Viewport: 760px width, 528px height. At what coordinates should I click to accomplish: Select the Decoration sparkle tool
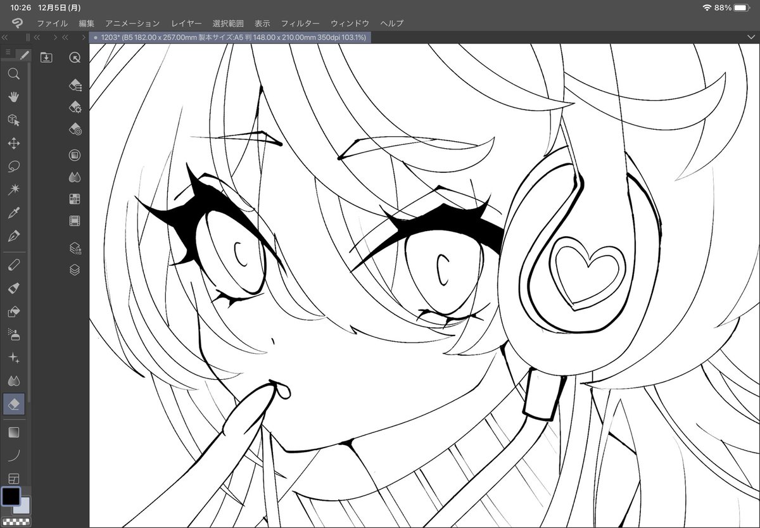pyautogui.click(x=13, y=358)
